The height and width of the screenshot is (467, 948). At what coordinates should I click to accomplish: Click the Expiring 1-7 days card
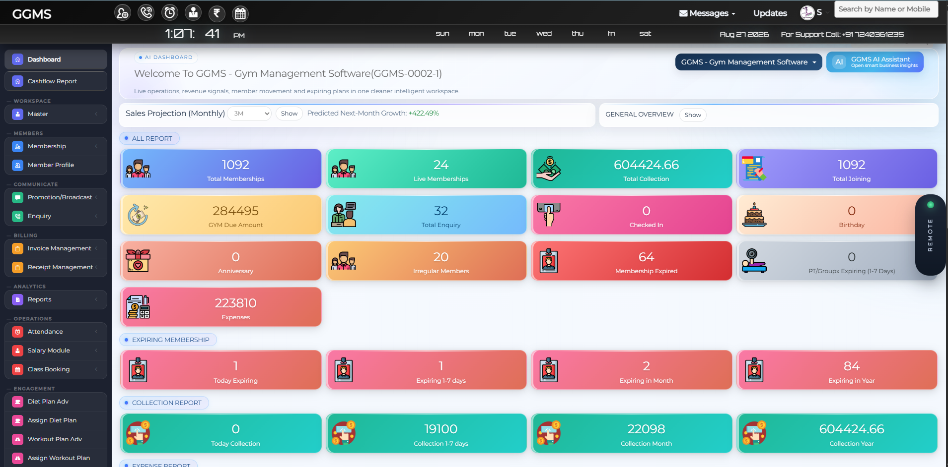tap(426, 370)
